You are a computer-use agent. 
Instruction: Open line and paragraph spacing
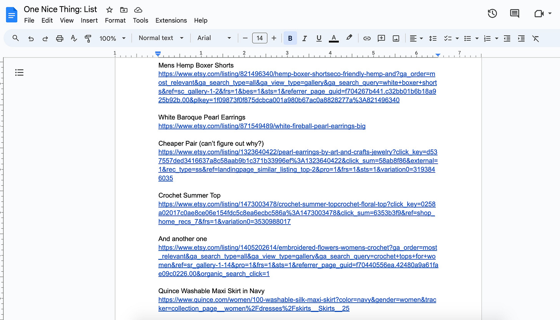pos(433,38)
